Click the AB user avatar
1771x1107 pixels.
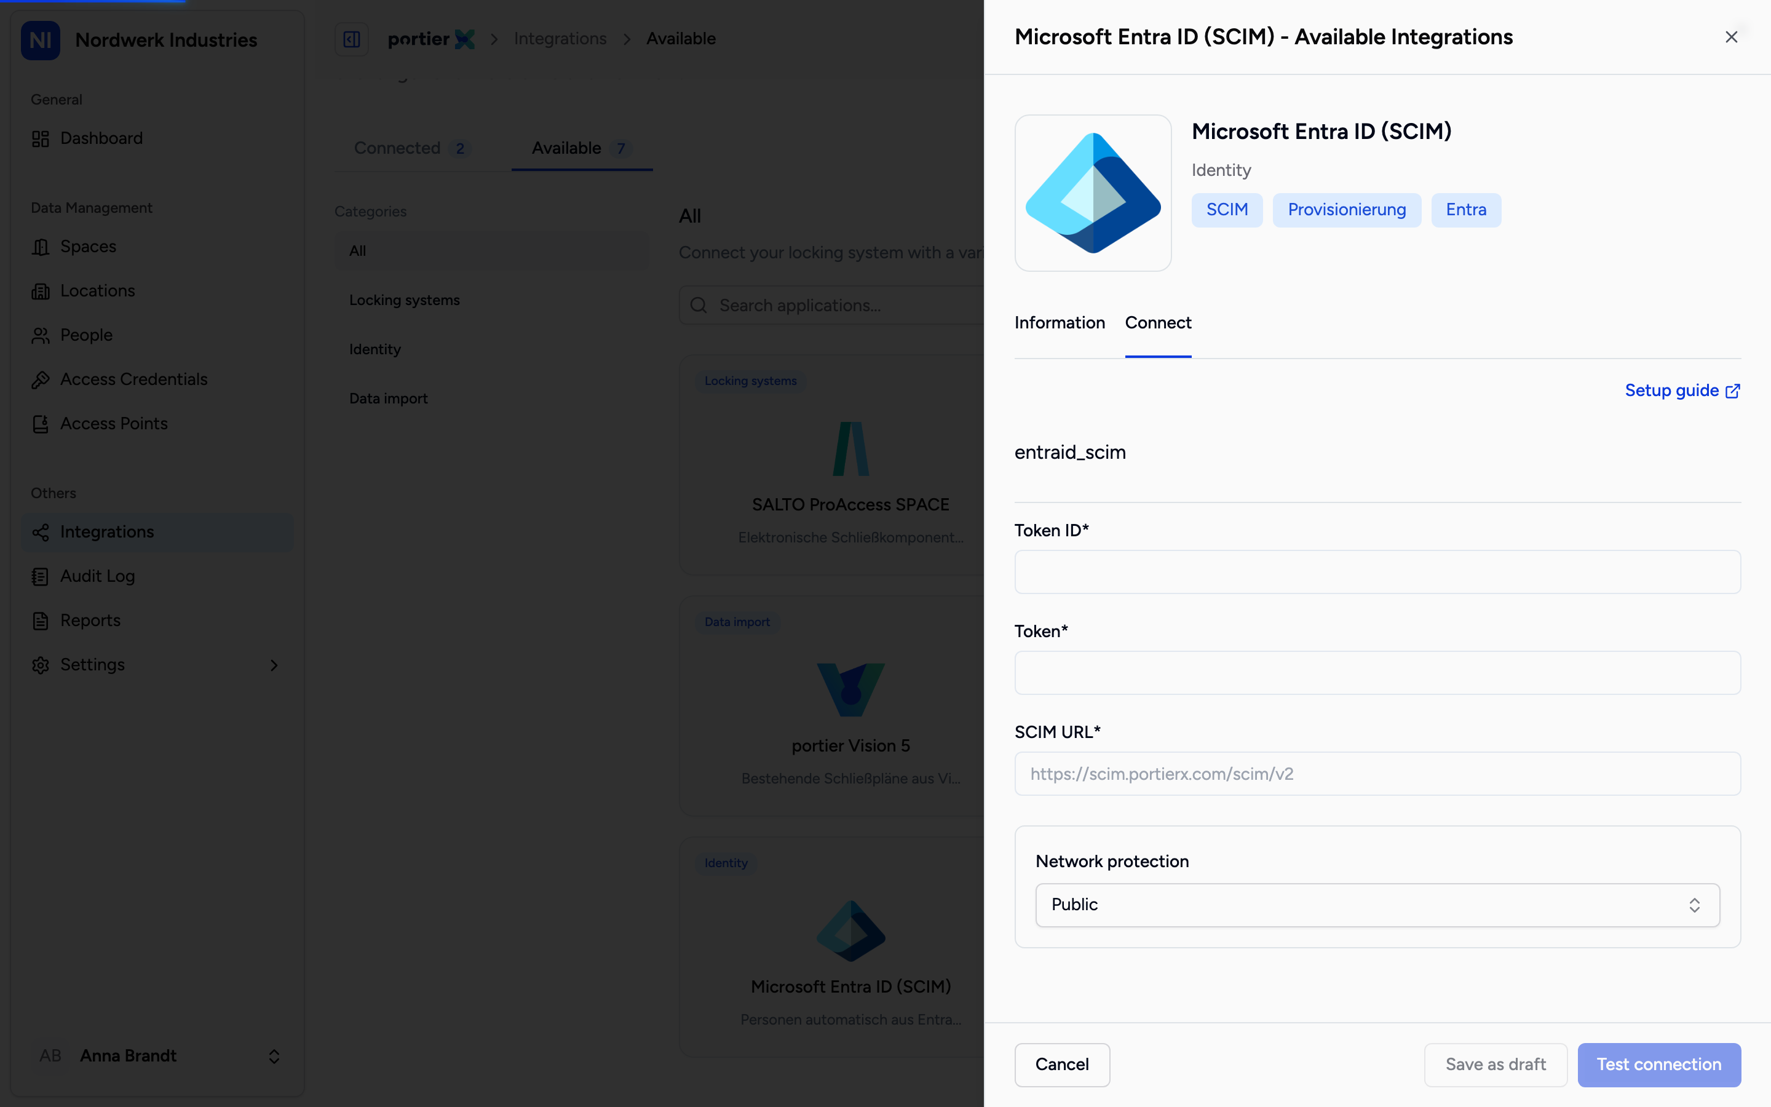[x=50, y=1056]
